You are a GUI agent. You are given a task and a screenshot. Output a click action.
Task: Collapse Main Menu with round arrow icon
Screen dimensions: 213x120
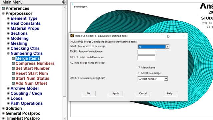click(64, 2)
